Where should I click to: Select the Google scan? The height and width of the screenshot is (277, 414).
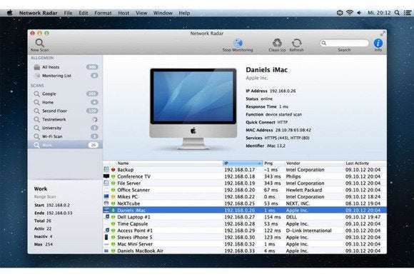pyautogui.click(x=65, y=94)
